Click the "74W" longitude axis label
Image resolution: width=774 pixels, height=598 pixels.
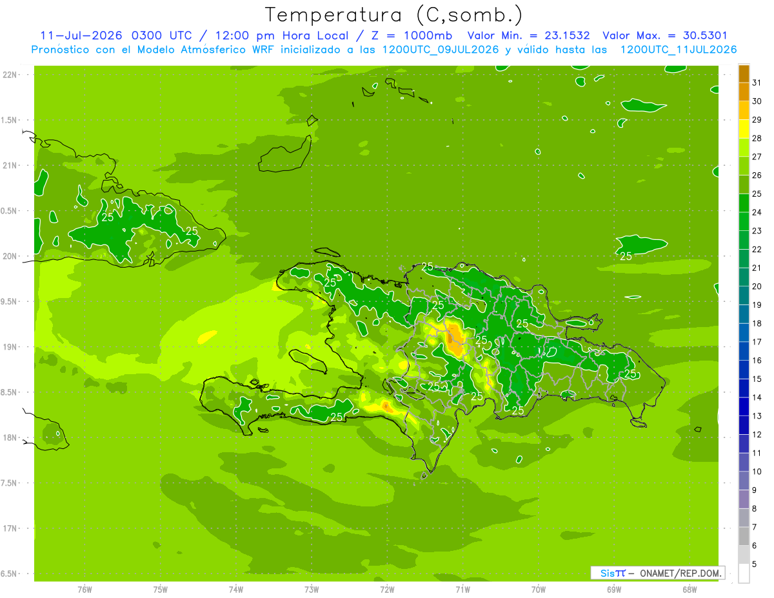[x=236, y=590]
